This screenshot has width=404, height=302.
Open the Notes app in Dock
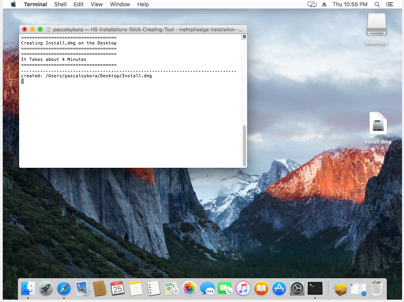click(136, 288)
